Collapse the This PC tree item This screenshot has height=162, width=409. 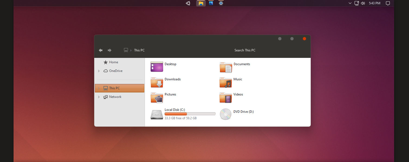coord(99,88)
